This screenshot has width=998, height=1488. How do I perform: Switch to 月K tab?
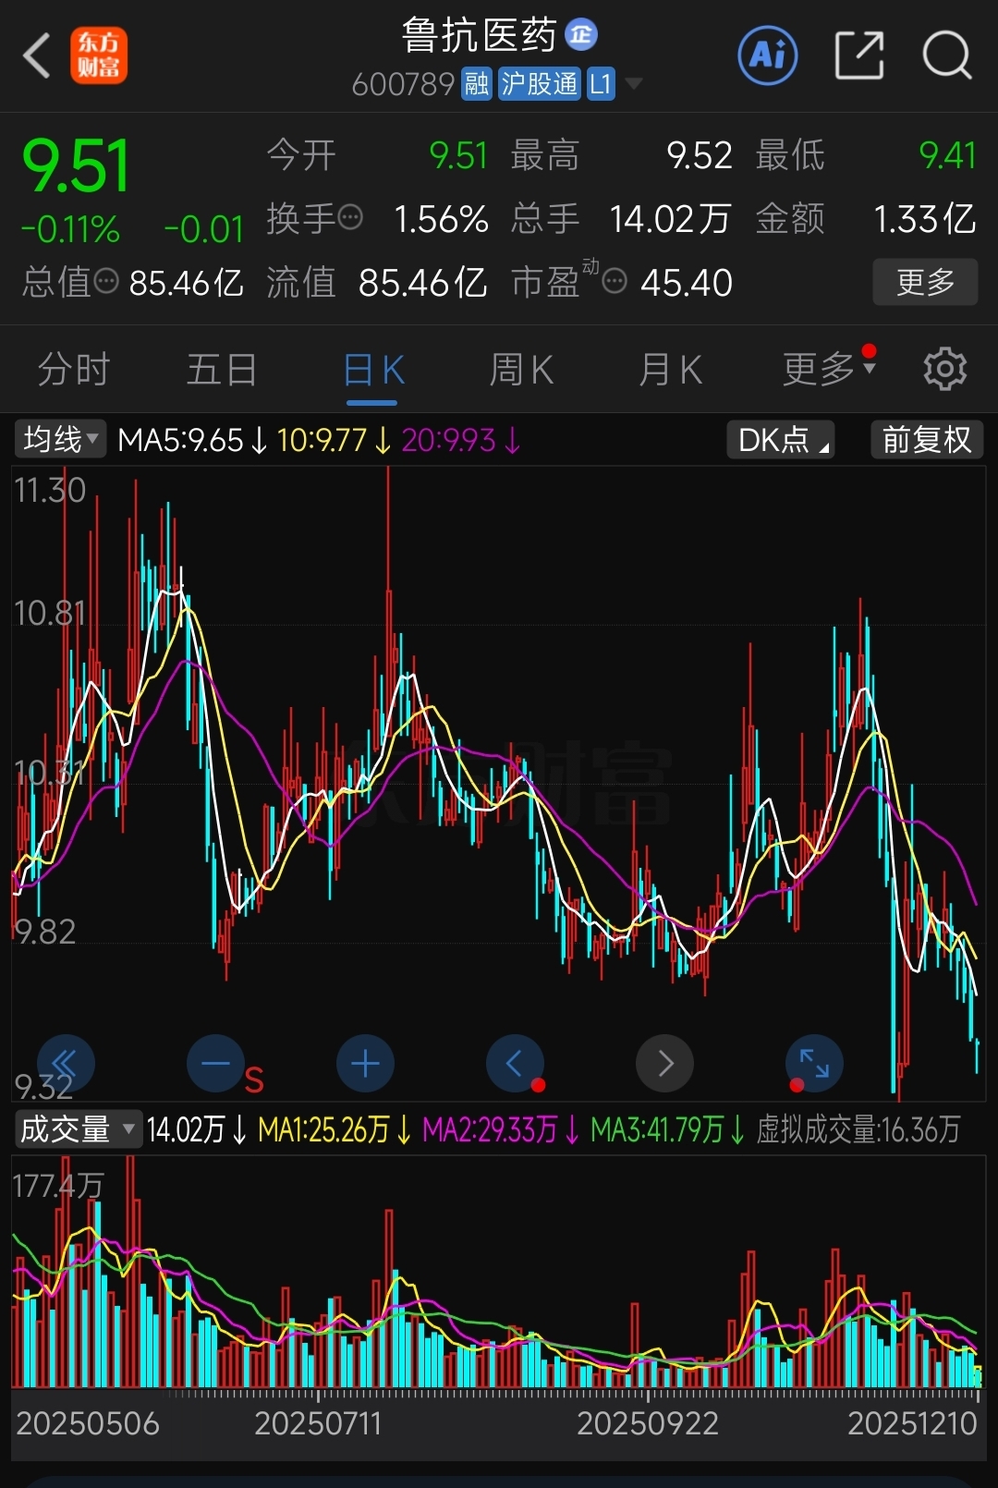click(x=671, y=369)
